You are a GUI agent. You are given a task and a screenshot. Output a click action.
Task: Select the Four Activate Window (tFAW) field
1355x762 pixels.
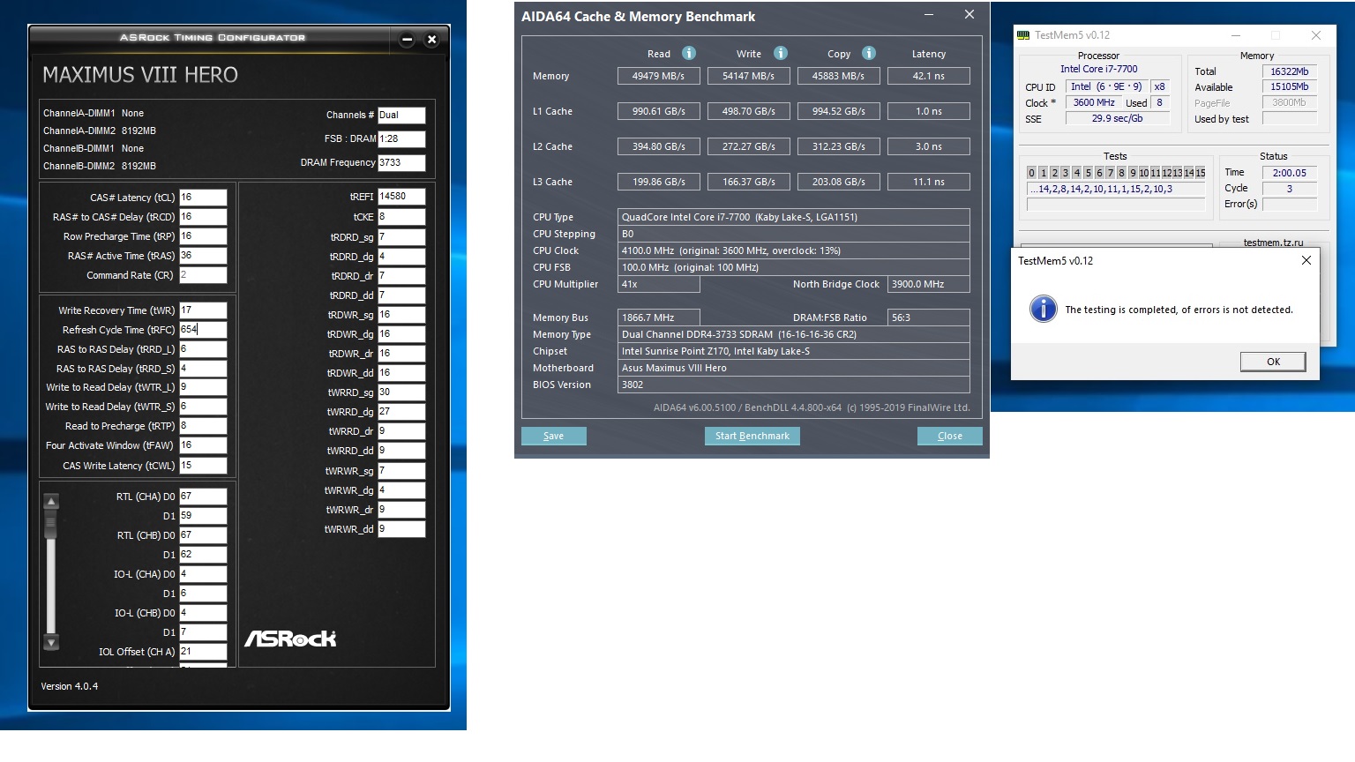click(203, 445)
